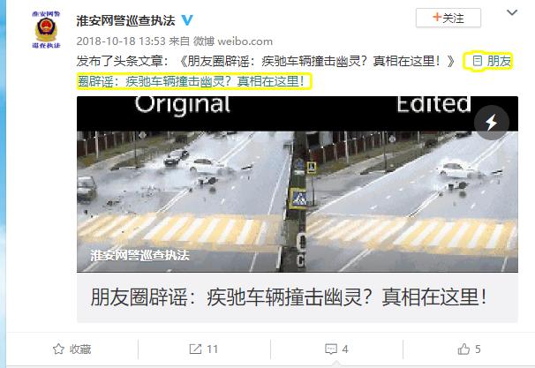
Task: Click the repost count 11
Action: pos(212,349)
